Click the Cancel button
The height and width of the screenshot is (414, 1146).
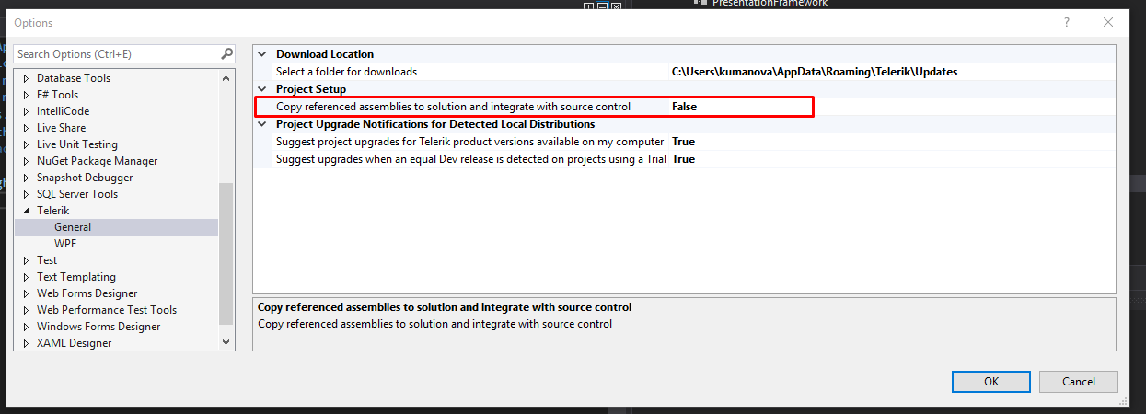(1078, 382)
